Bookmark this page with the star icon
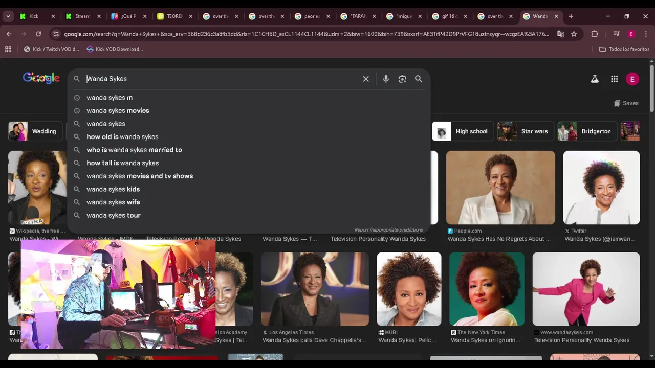 574,34
